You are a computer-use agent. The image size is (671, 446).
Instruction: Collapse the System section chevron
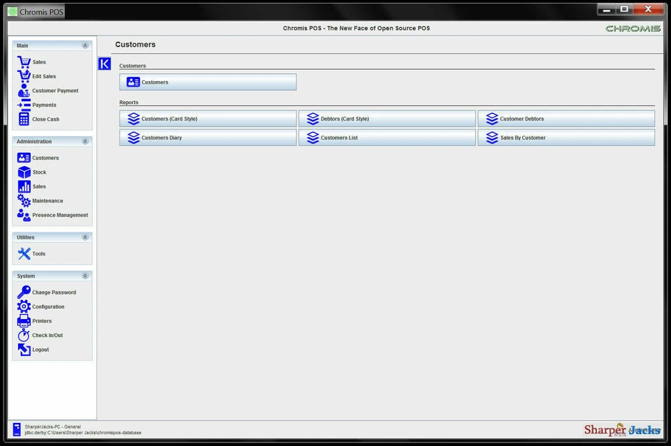[85, 276]
